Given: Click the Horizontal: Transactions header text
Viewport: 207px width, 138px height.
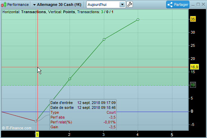Looking at the screenshot, I should (24, 12).
